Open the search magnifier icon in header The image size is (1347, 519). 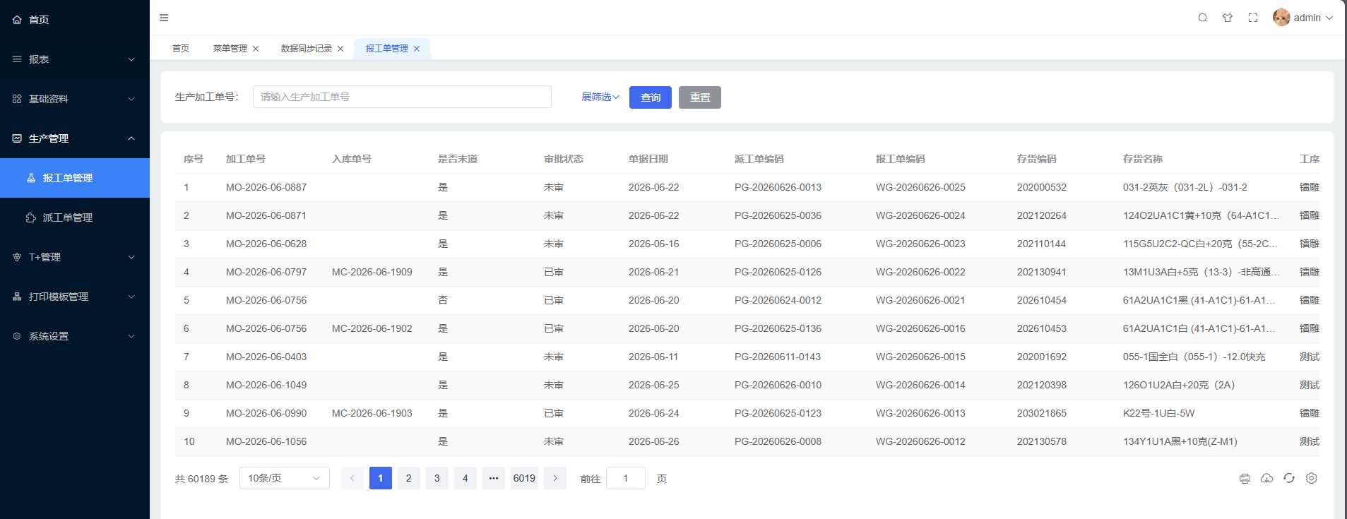tap(1203, 18)
